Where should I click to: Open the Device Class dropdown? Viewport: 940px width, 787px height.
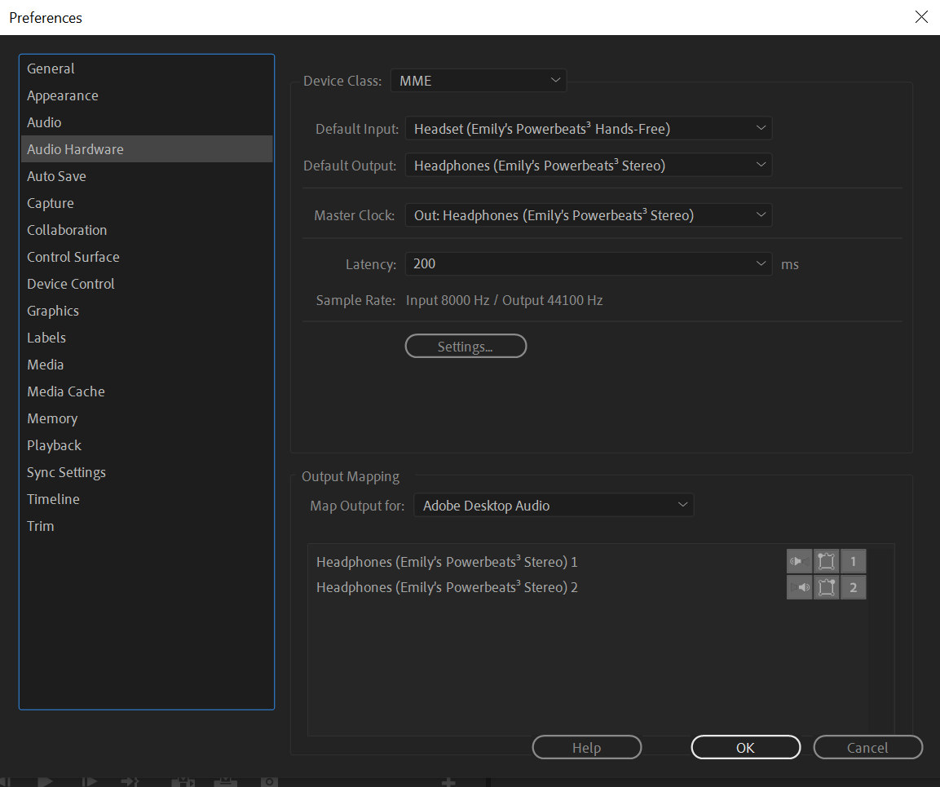[x=479, y=81]
